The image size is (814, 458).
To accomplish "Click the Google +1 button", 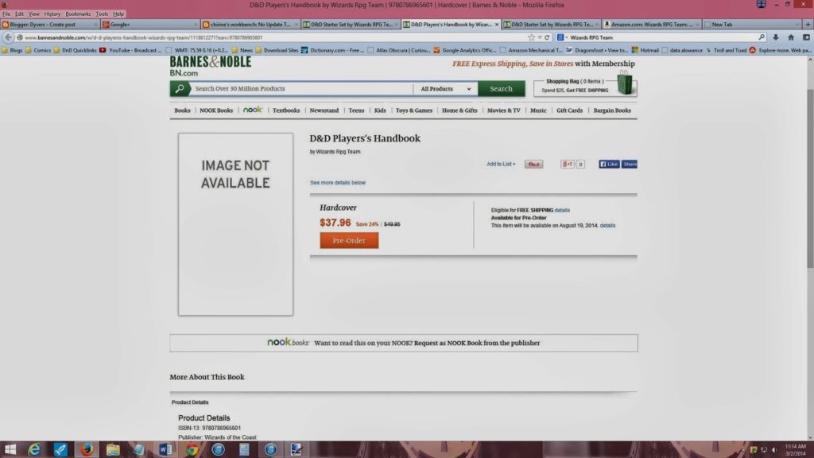I will tap(567, 164).
